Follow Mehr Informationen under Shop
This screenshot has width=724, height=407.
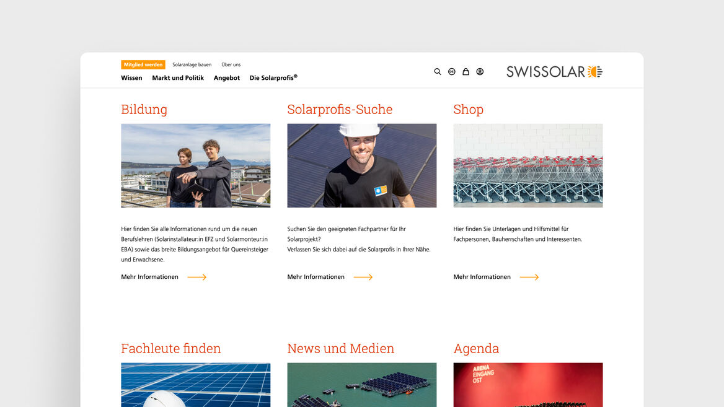click(497, 277)
